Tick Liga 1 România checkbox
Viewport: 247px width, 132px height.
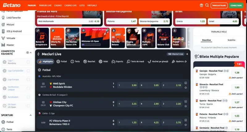pyautogui.click(x=28, y=62)
